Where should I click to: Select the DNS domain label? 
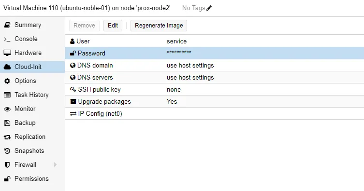pyautogui.click(x=95, y=65)
